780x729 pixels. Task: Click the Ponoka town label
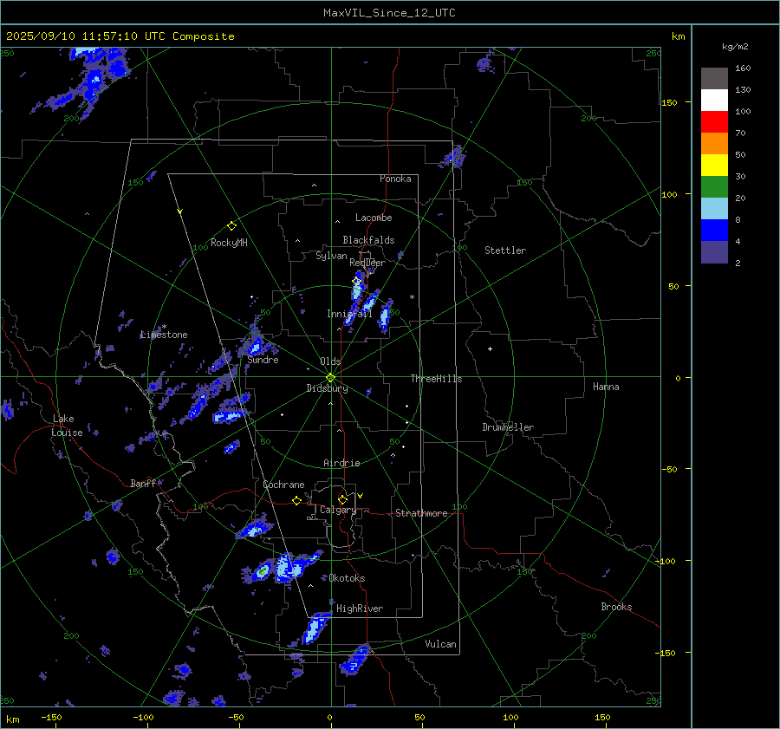395,179
